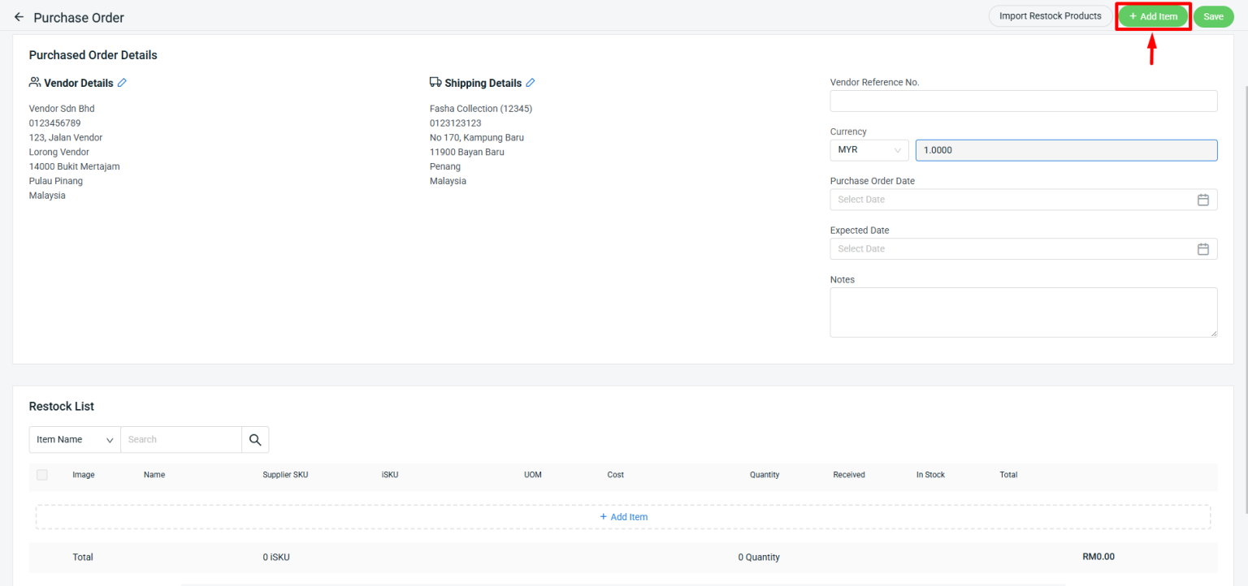Focus the Vendor Reference No. field

tap(1023, 101)
